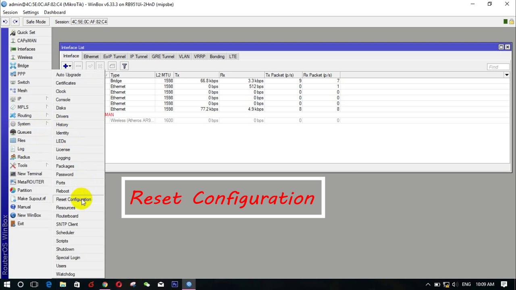Open Chrome from the Windows taskbar
Viewport: 516px width, 290px height.
[105, 284]
